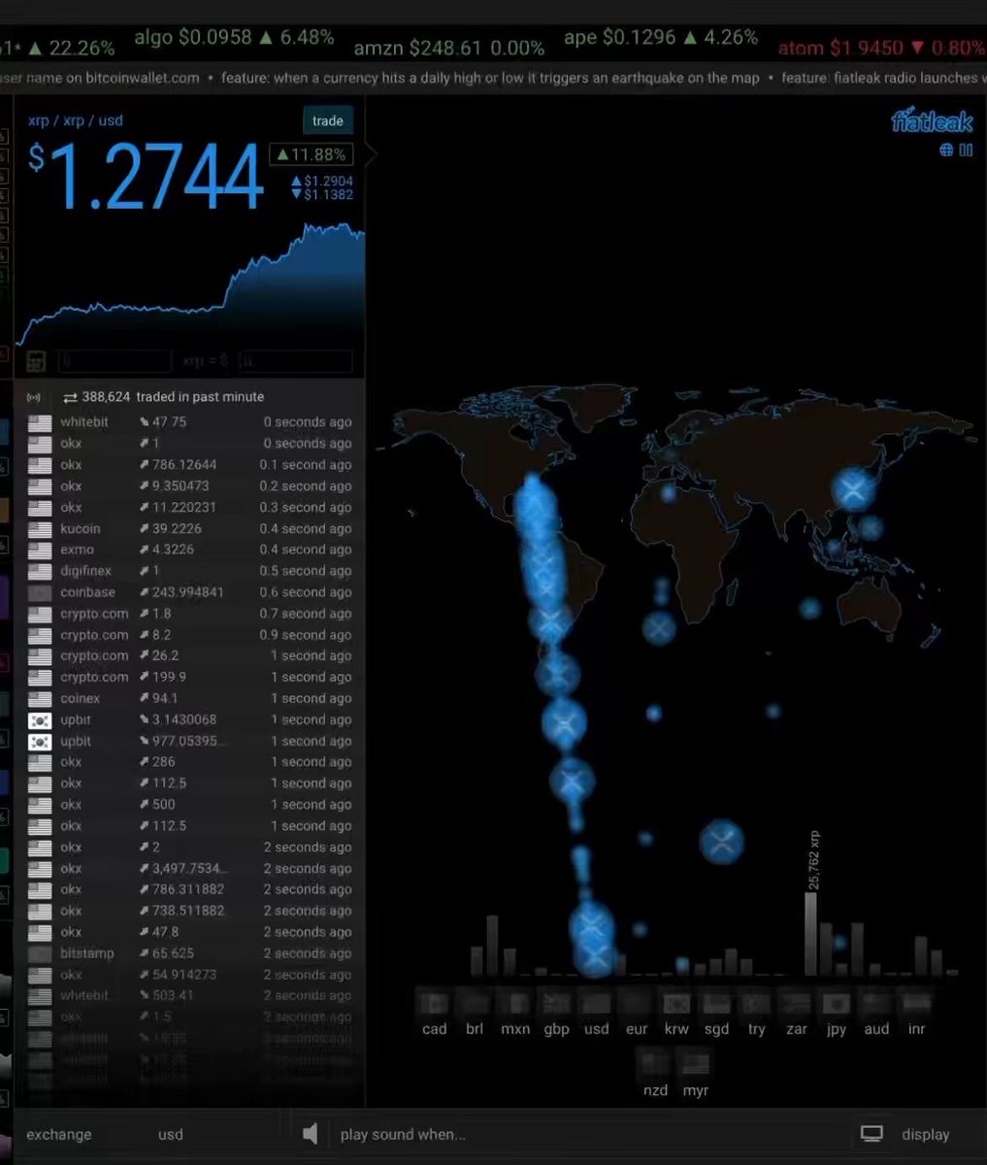
Task: Click the US flag on kucoin row
Action: click(40, 529)
